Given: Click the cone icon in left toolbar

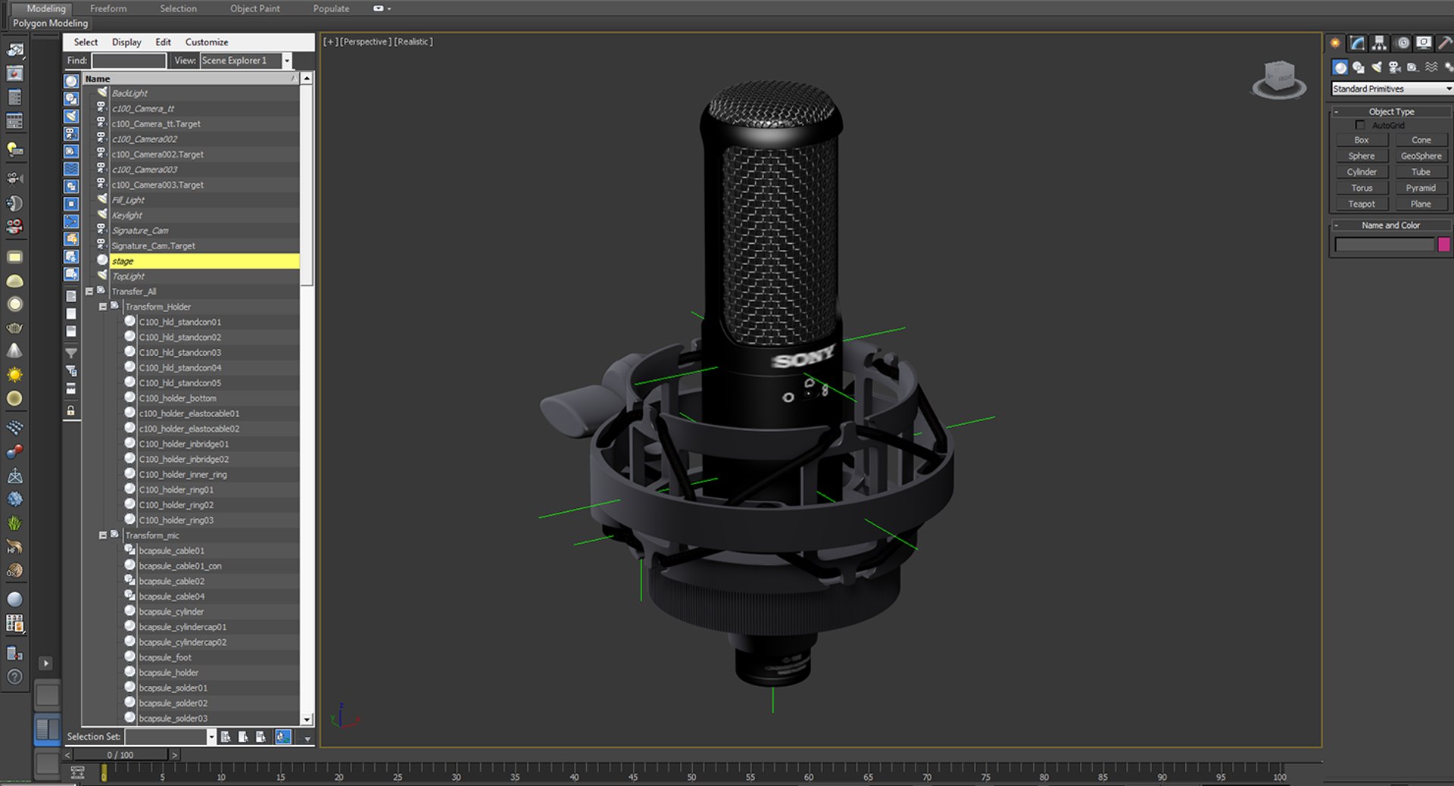Looking at the screenshot, I should [x=14, y=351].
